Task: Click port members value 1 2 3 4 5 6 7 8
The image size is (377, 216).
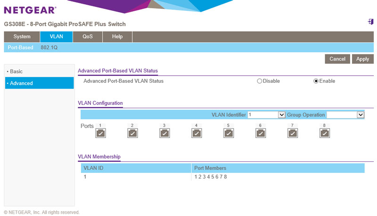Action: [210, 177]
